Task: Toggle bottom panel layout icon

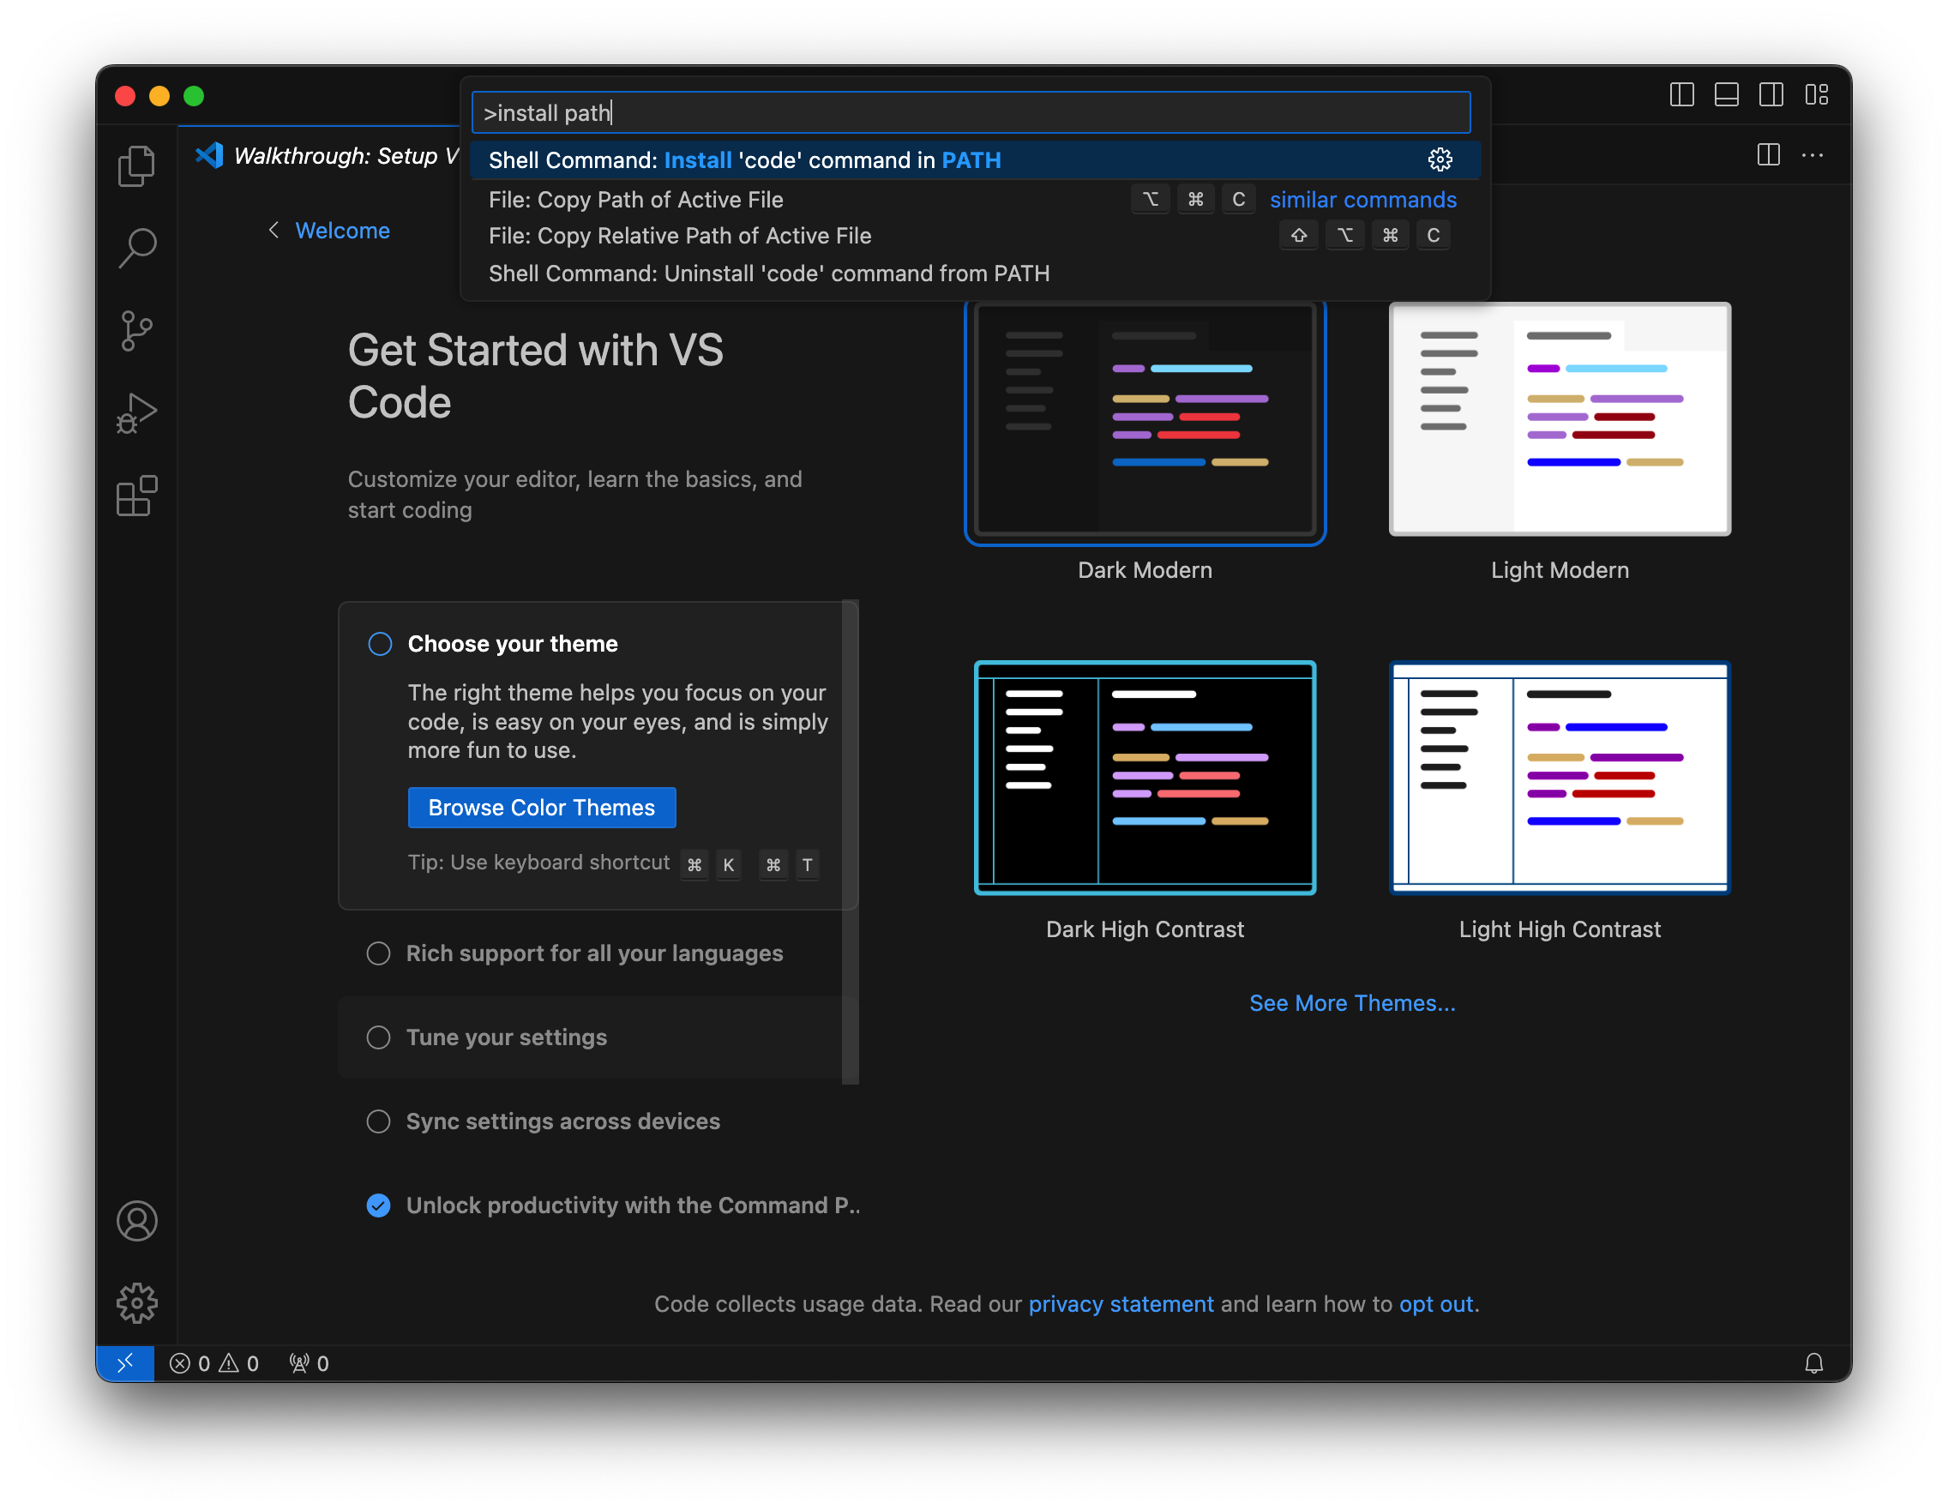Action: (x=1726, y=94)
